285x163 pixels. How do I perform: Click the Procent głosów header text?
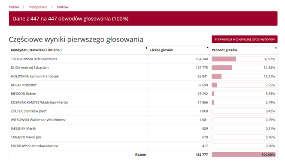(224, 50)
